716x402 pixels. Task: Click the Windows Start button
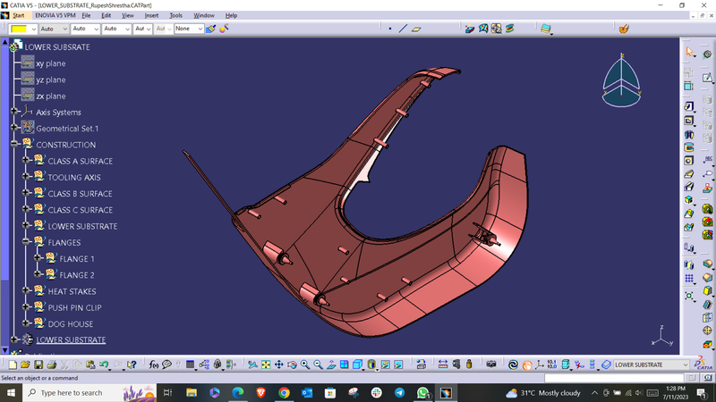(x=11, y=392)
